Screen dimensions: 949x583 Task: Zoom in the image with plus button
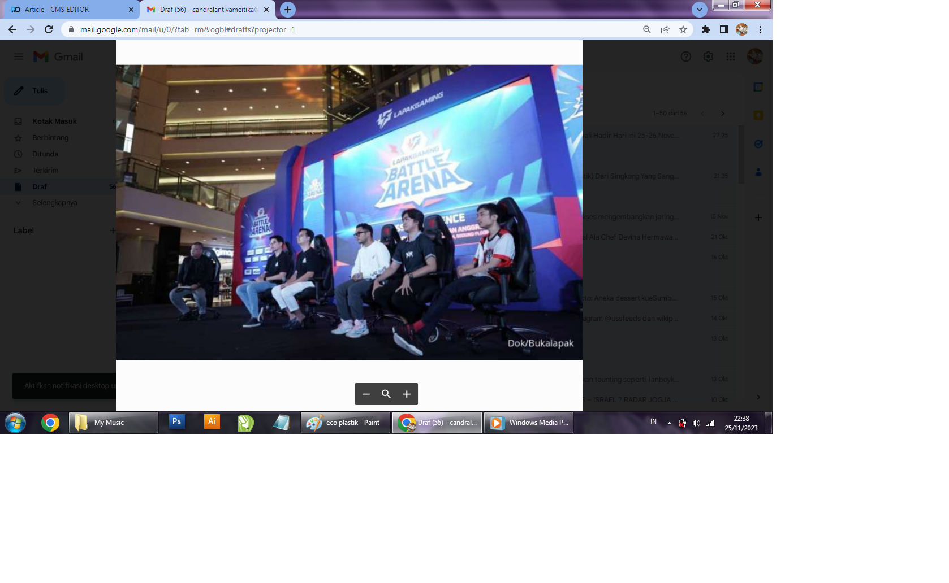pos(407,394)
